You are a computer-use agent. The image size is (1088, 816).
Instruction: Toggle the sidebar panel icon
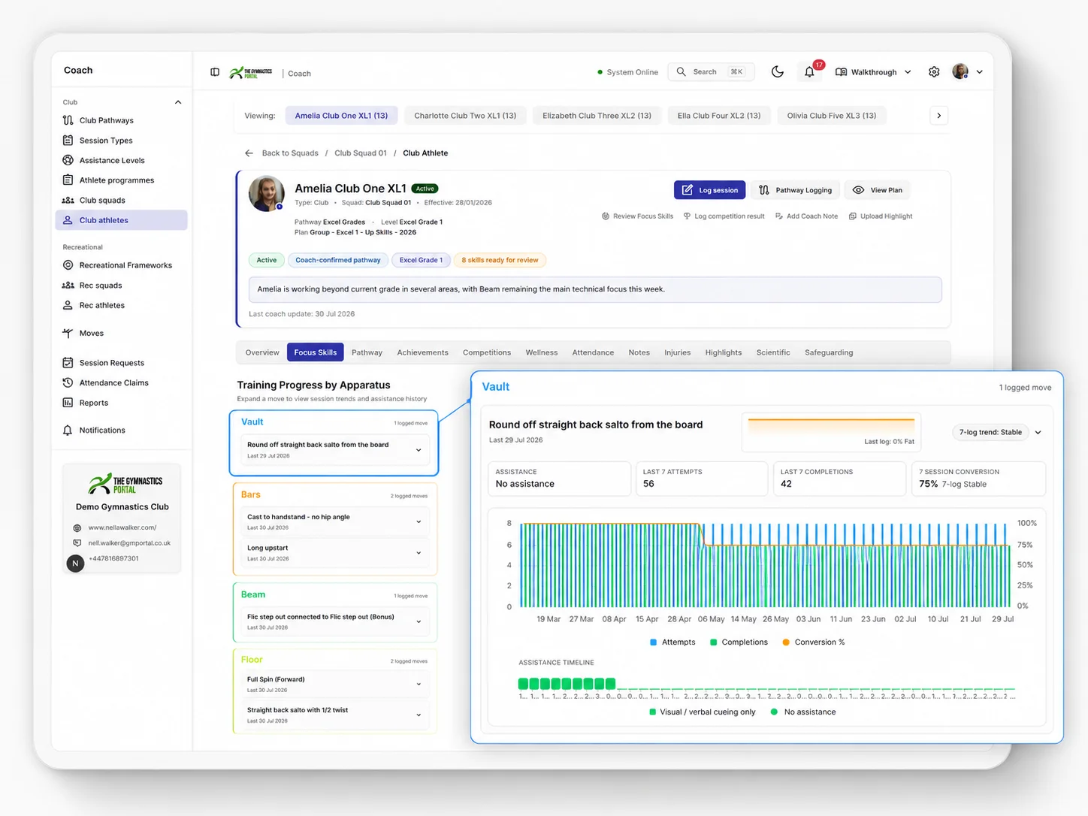point(215,72)
